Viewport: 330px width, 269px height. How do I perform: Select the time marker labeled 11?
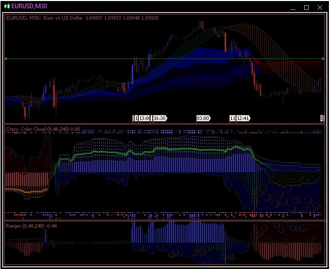tap(232, 118)
